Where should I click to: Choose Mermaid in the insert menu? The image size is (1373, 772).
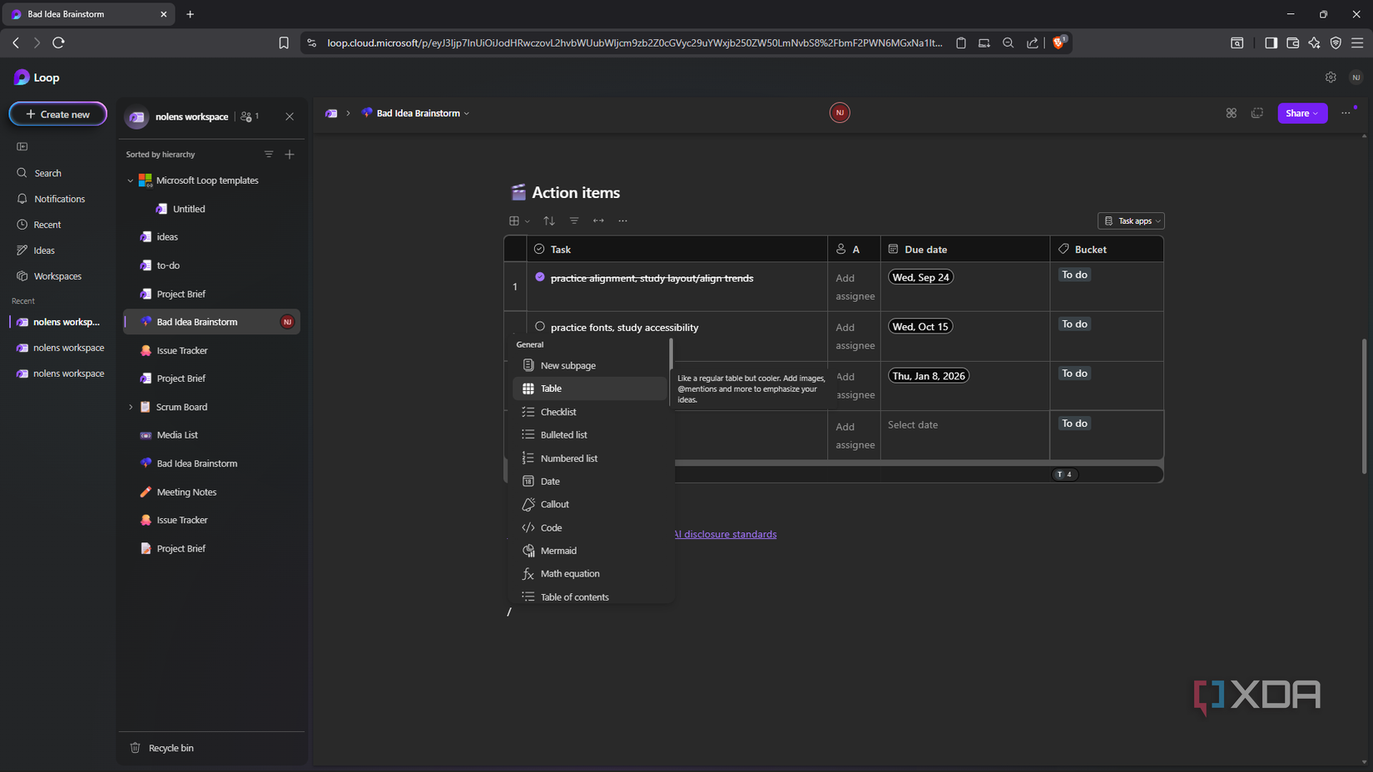coord(558,551)
